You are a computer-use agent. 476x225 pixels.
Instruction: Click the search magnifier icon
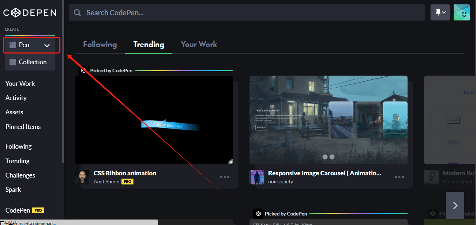(x=77, y=12)
